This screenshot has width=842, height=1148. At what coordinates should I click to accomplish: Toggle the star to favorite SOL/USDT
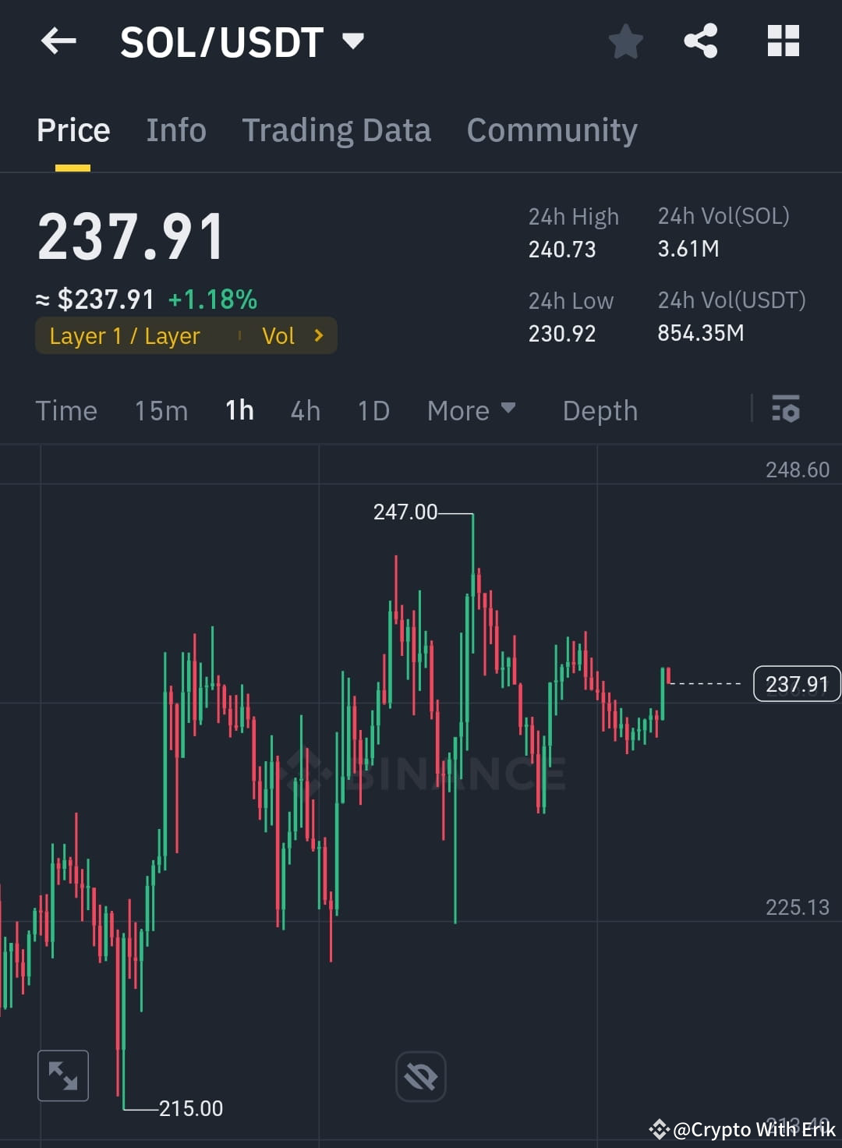[625, 41]
